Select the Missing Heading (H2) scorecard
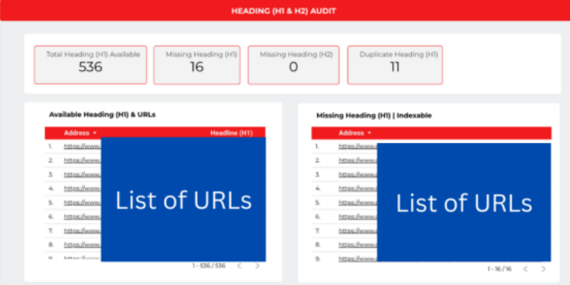Screen dimensions: 570x285 [294, 65]
